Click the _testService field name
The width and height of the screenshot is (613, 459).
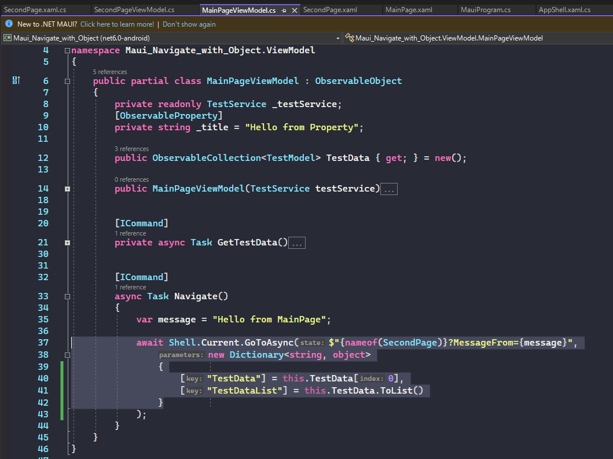click(x=304, y=104)
